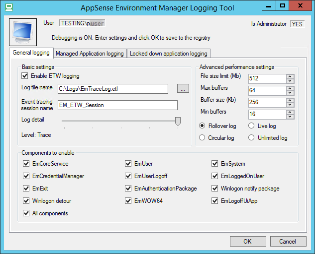Click the Cancel button
Image resolution: width=315 pixels, height=254 pixels.
pos(287,242)
